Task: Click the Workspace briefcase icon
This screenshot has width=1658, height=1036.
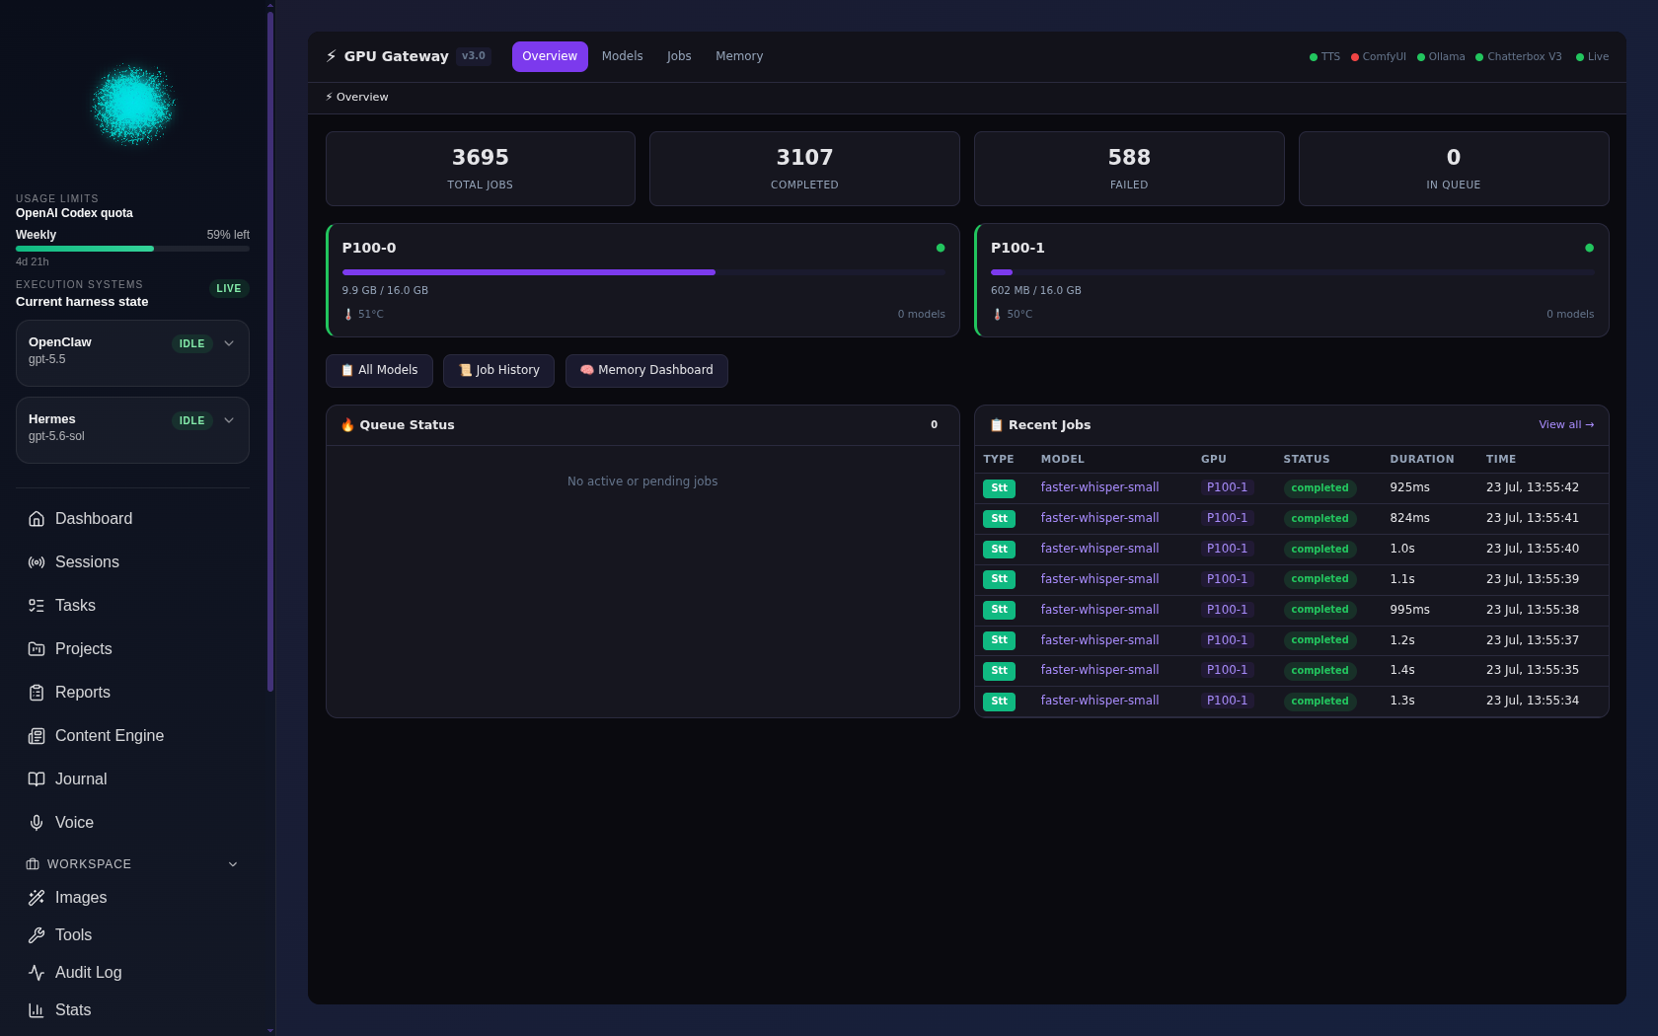Action: tap(33, 864)
